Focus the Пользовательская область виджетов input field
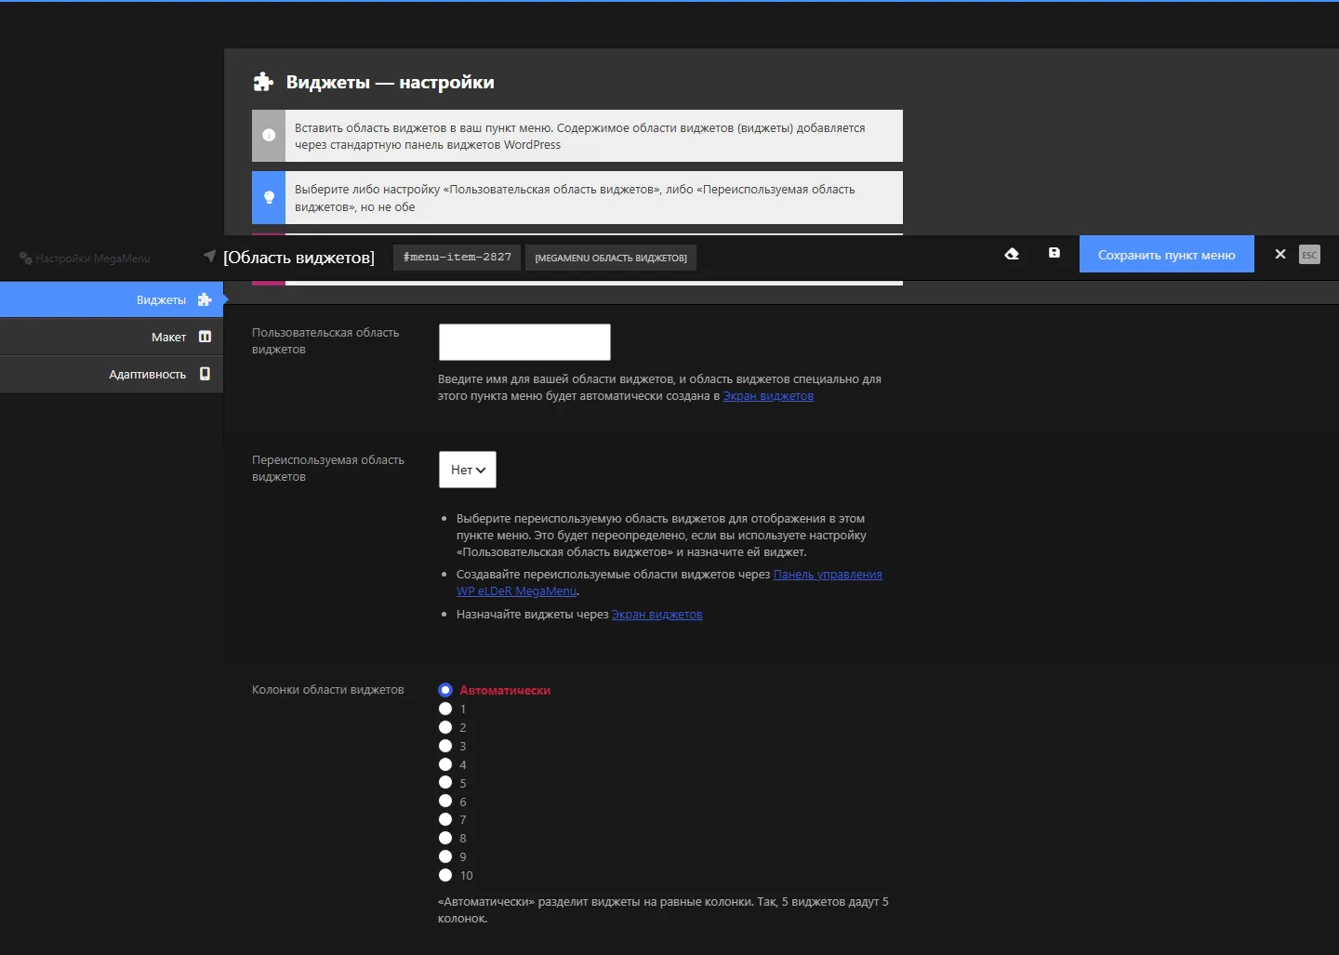Screen dimensions: 1339x955 [524, 342]
